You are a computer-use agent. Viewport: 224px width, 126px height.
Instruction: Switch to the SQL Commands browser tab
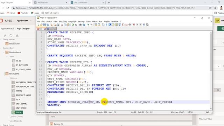(80, 2)
